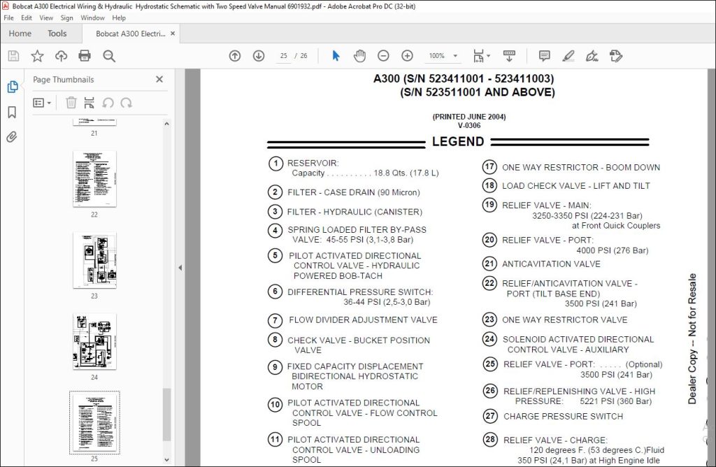Screen dimensions: 716x467
Task: Click the Zoom out minus icon
Action: click(x=383, y=56)
